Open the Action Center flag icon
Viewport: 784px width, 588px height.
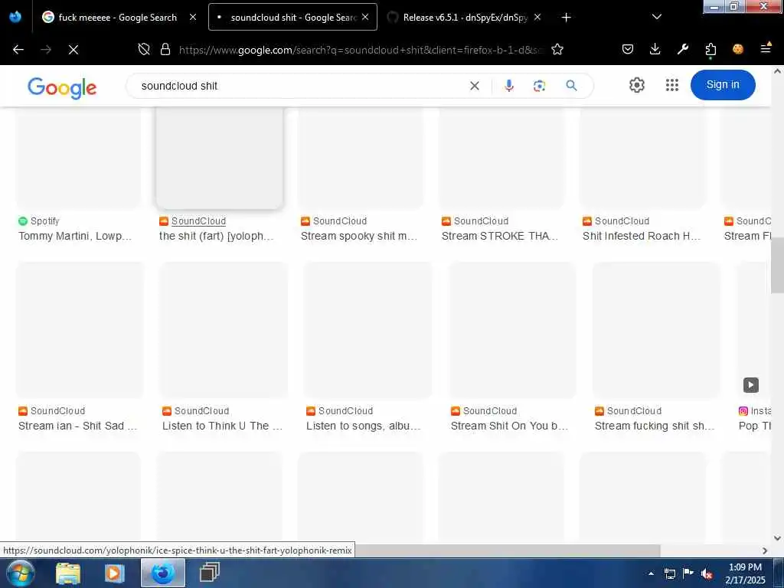click(688, 573)
